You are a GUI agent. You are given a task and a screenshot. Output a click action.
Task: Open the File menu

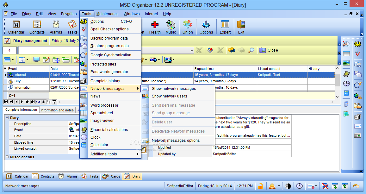14,14
